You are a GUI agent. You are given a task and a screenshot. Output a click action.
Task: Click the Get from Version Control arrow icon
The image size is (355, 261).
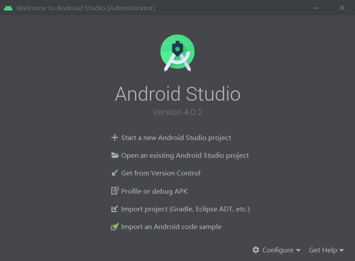115,173
